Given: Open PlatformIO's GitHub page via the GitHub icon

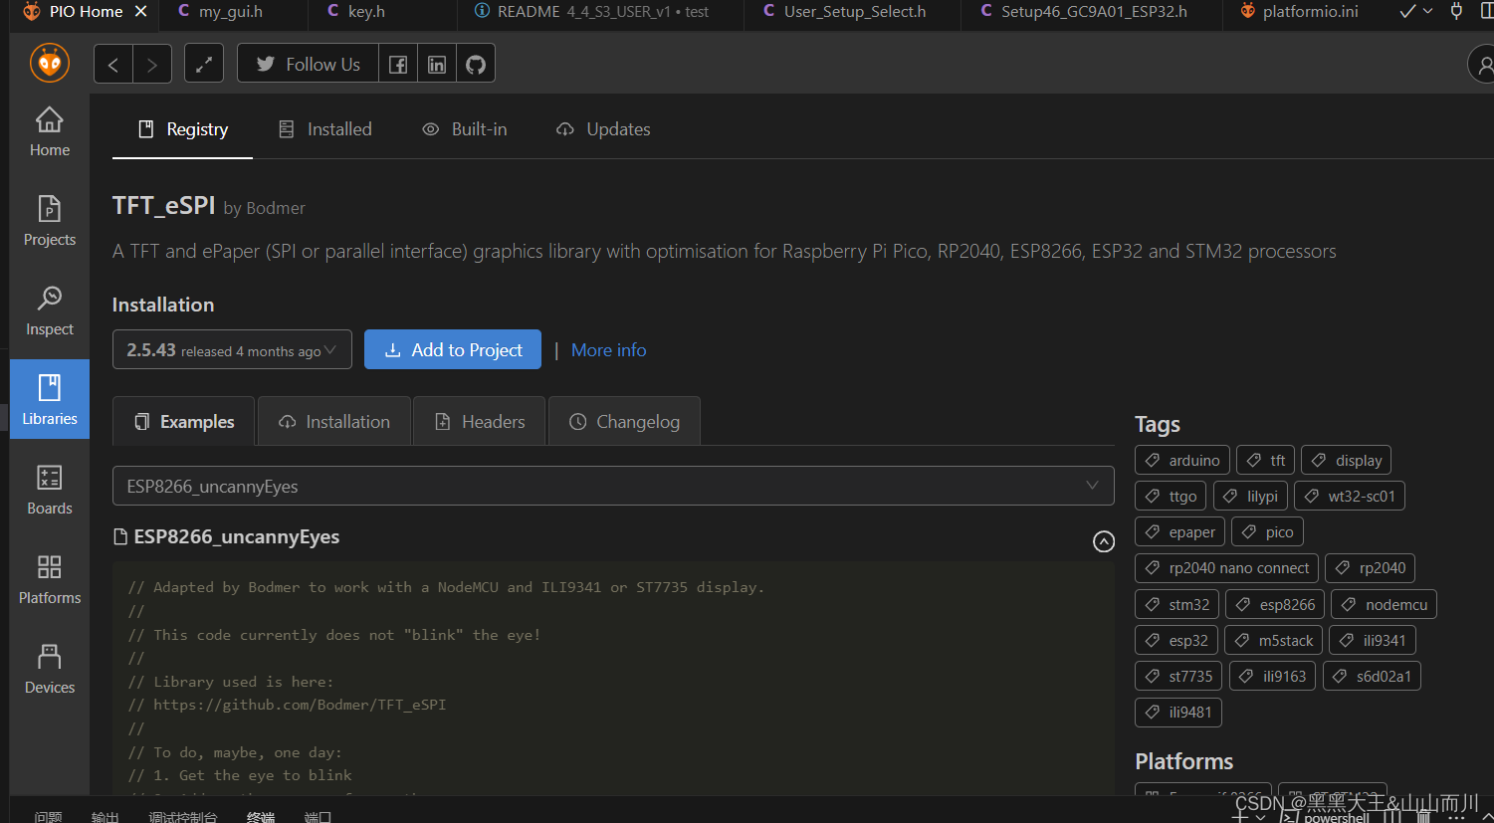Looking at the screenshot, I should tap(475, 63).
